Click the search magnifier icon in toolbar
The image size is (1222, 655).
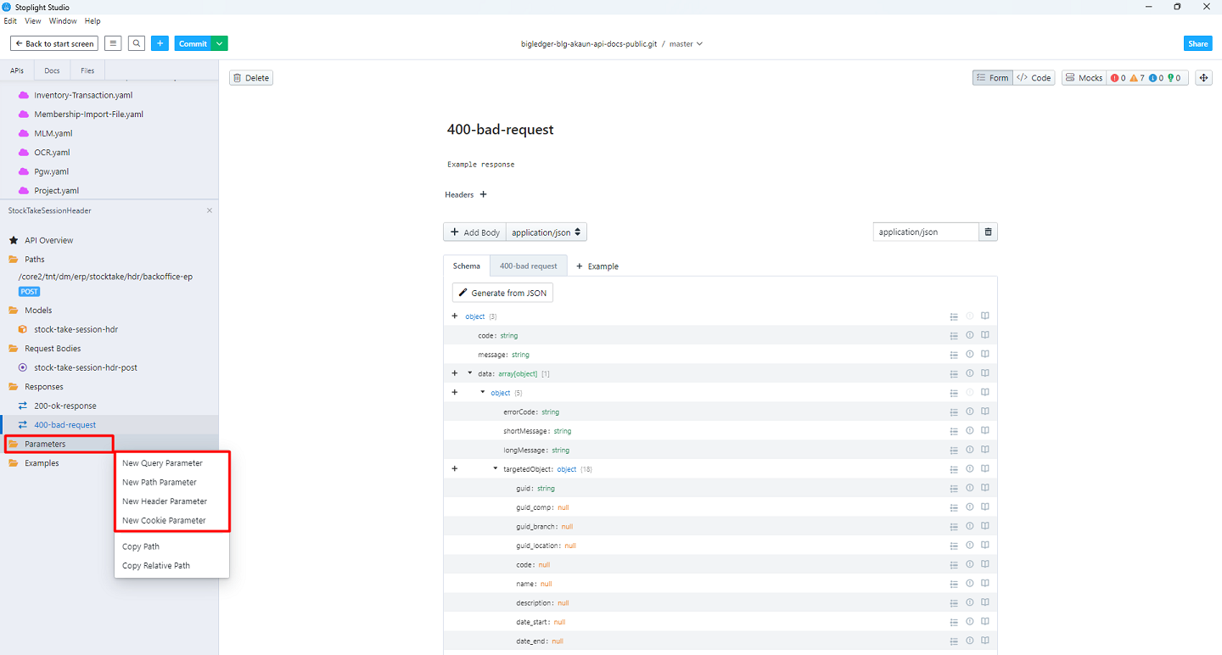coord(137,43)
